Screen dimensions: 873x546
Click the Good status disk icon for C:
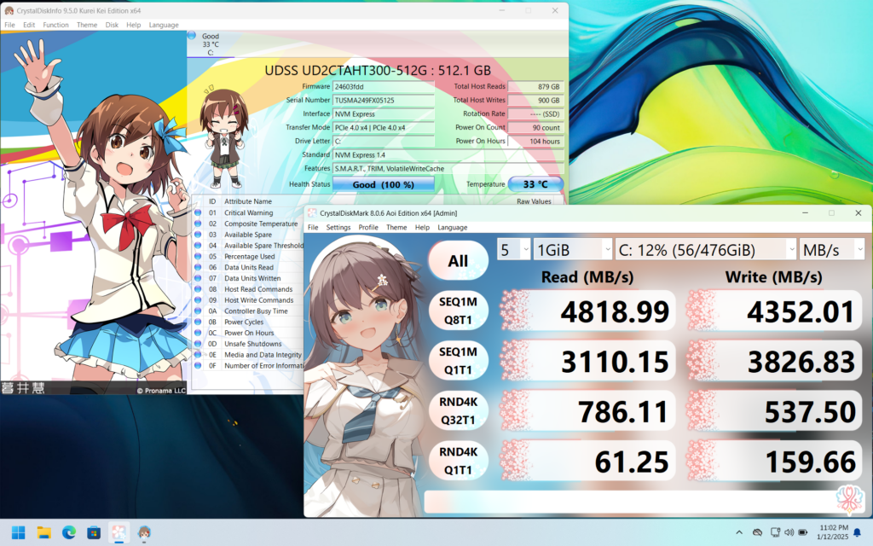point(192,36)
